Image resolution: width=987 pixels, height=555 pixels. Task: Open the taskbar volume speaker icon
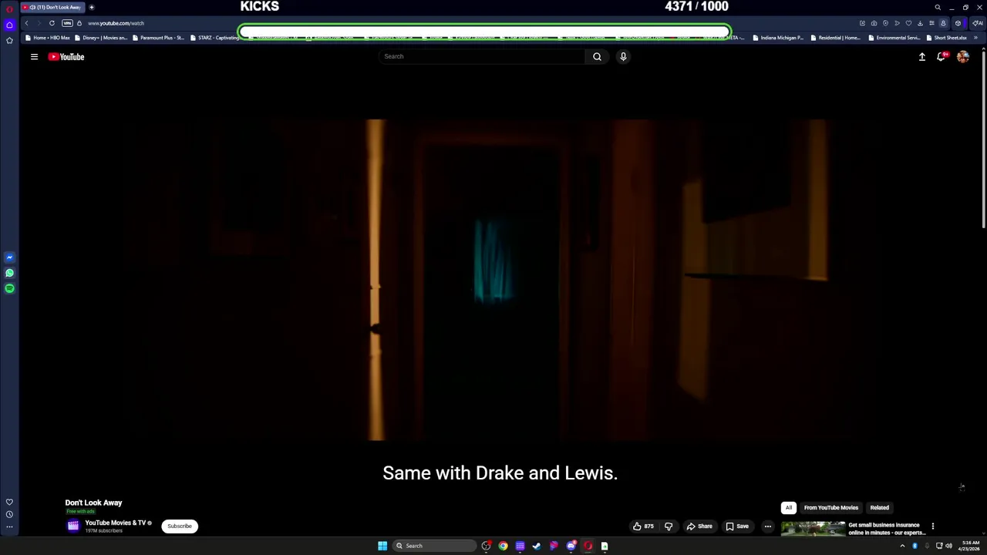coord(948,546)
